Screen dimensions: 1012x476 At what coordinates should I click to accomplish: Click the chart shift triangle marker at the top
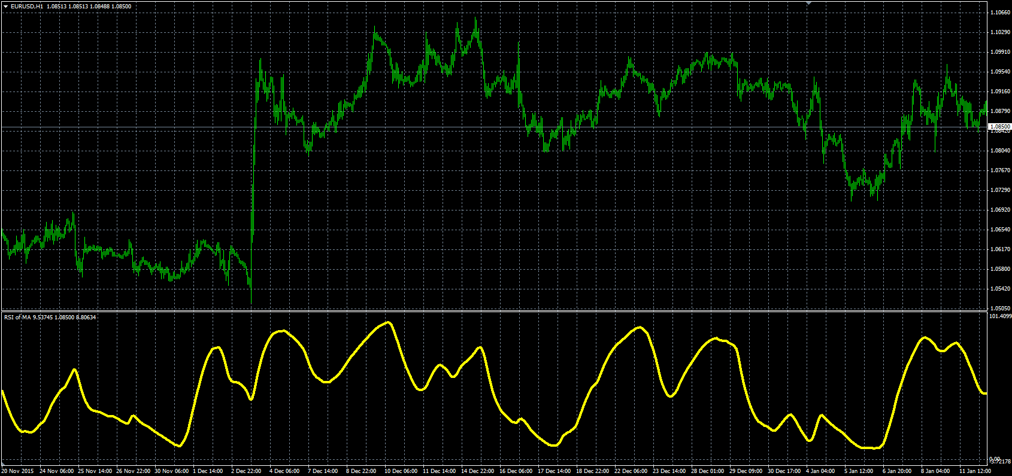click(x=809, y=3)
